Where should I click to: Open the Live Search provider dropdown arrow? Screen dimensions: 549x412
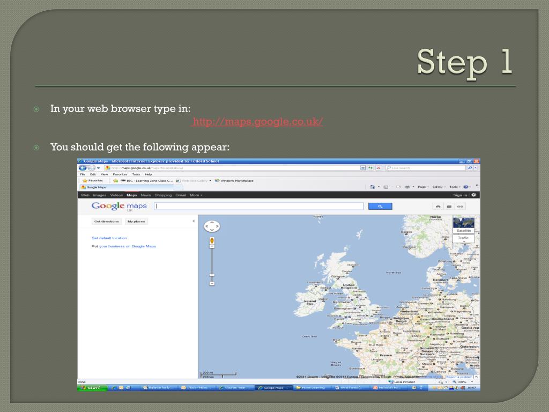[476, 168]
